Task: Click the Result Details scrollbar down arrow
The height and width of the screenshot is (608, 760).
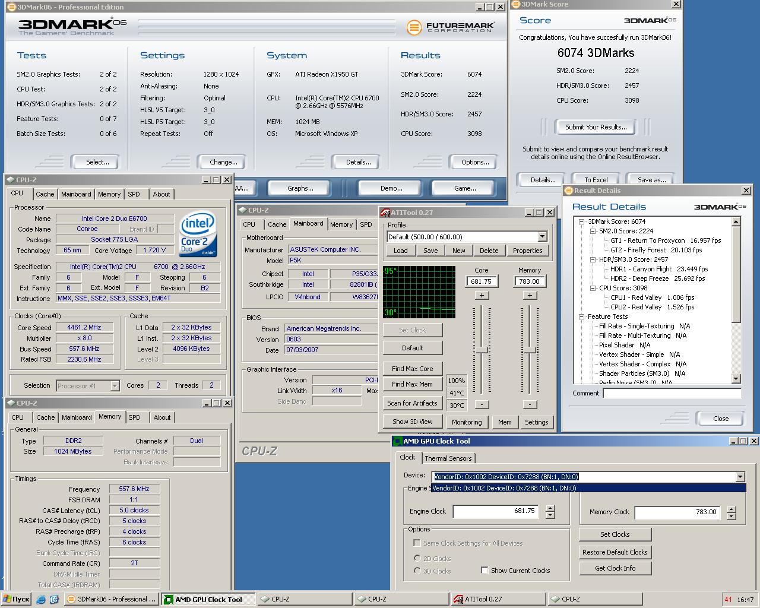Action: [736, 379]
